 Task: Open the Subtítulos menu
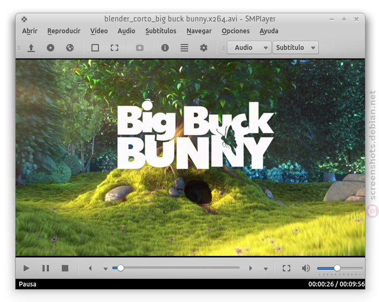tap(161, 31)
